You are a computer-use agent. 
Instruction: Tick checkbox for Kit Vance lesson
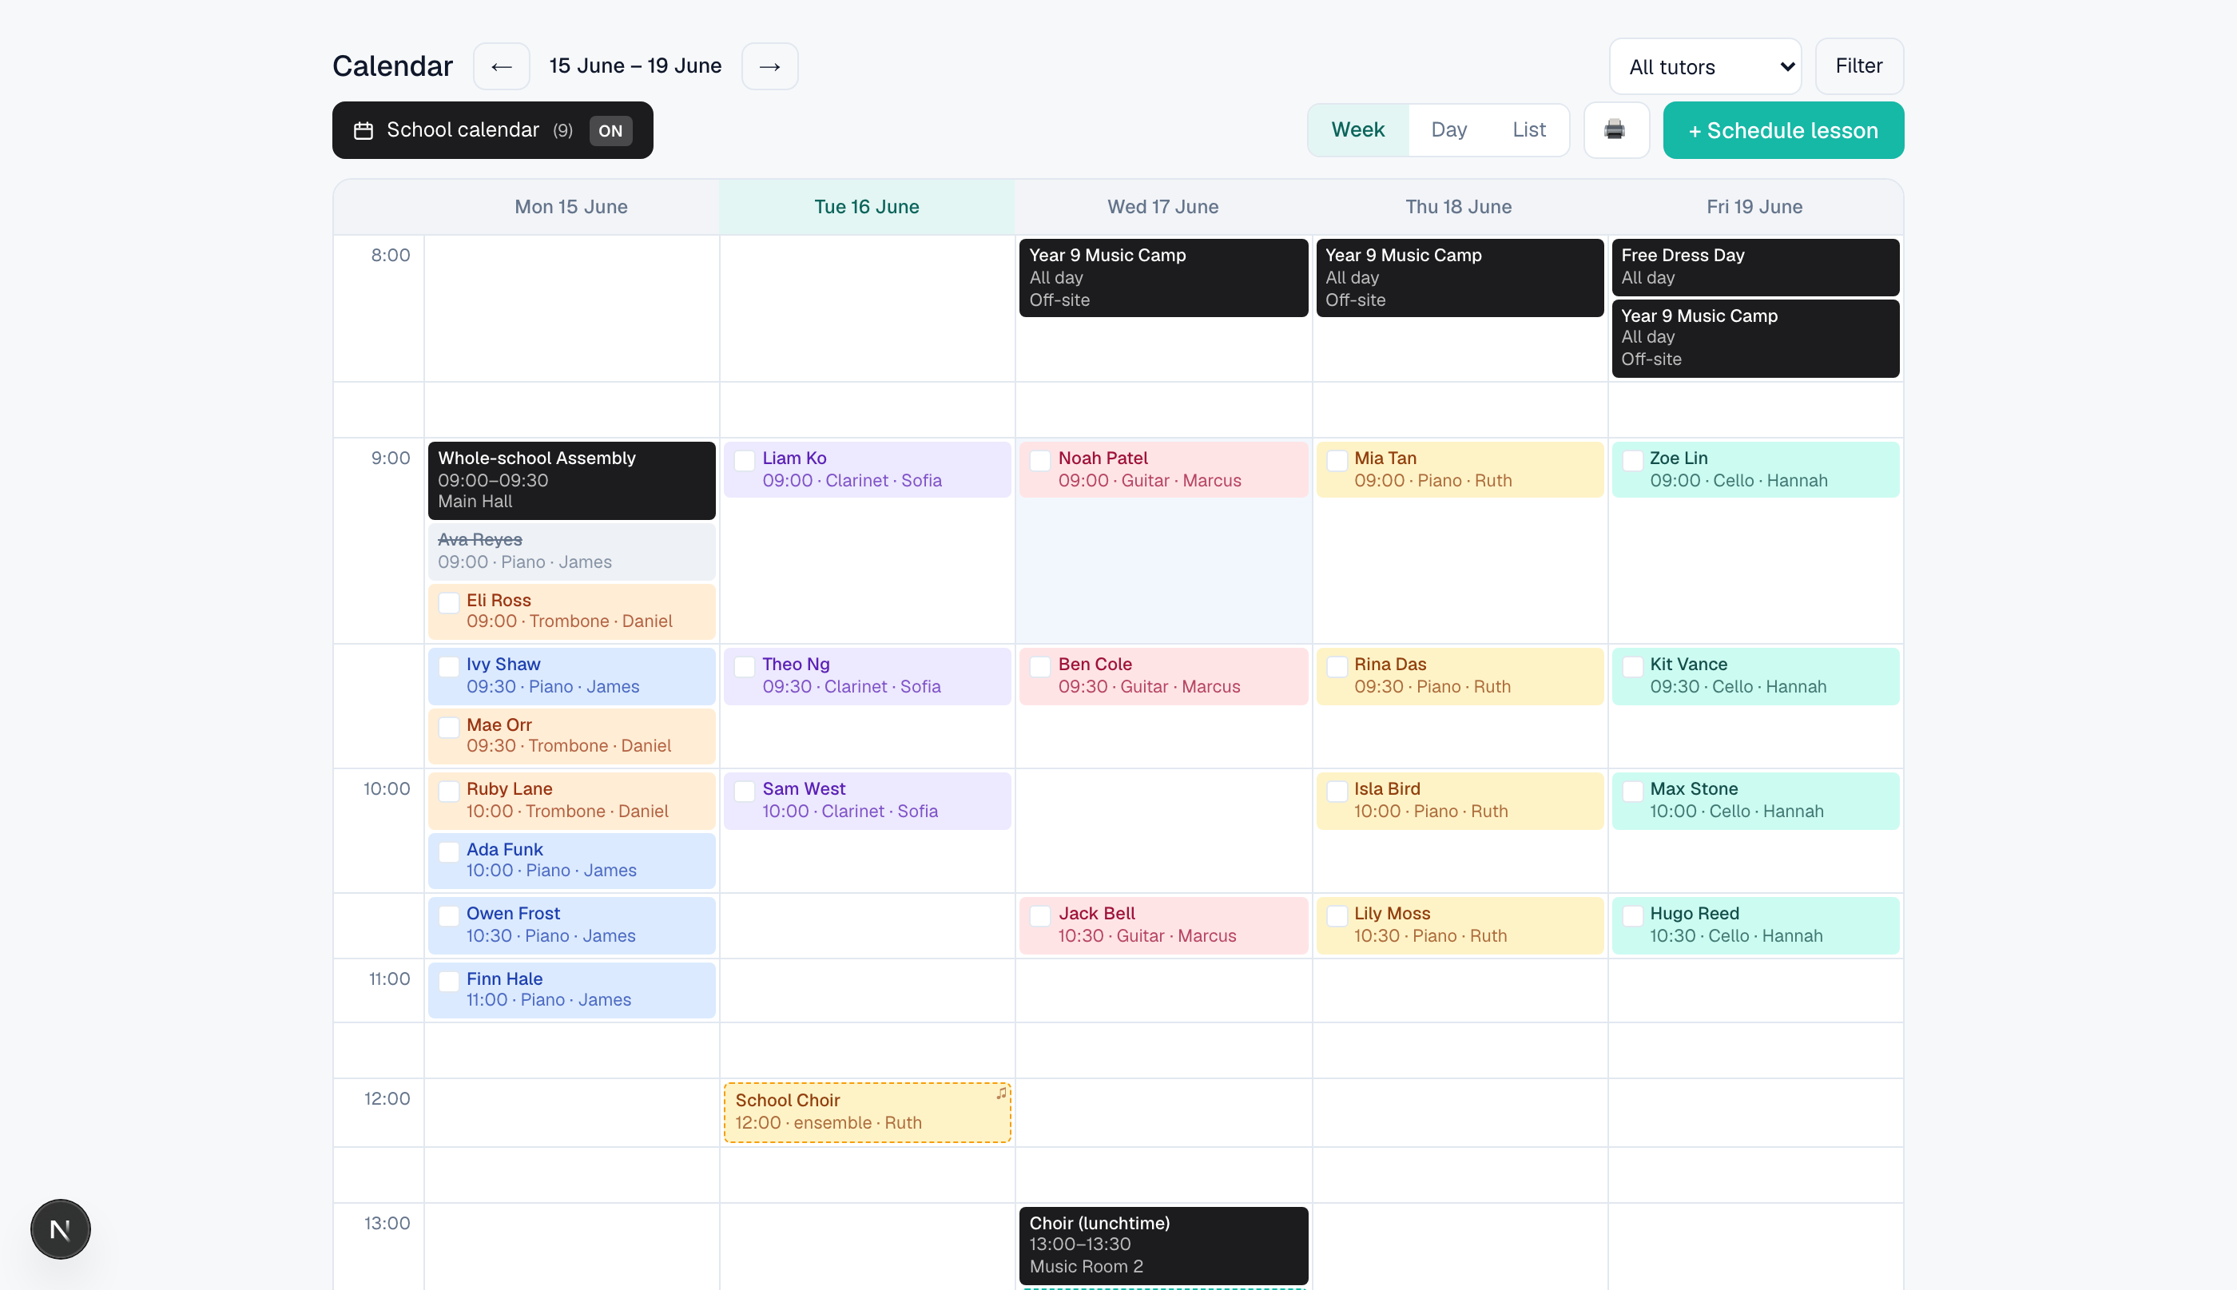click(x=1632, y=666)
